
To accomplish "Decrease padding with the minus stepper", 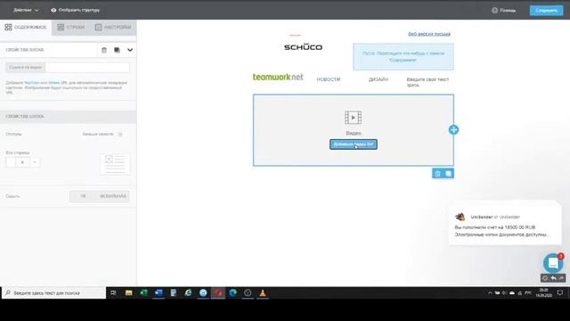I will pyautogui.click(x=11, y=162).
